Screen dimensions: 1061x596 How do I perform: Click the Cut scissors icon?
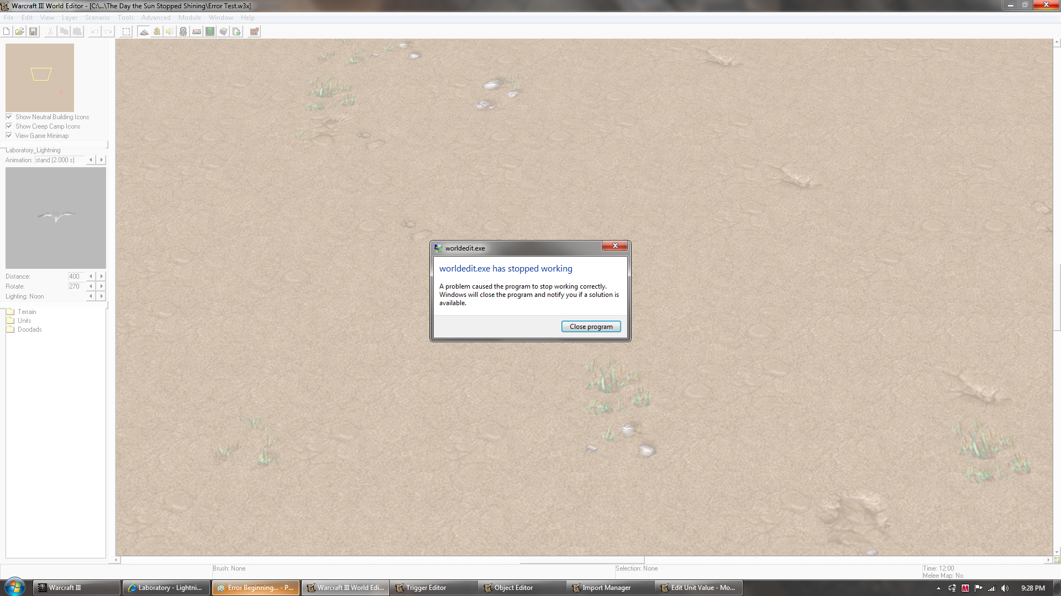pos(50,31)
